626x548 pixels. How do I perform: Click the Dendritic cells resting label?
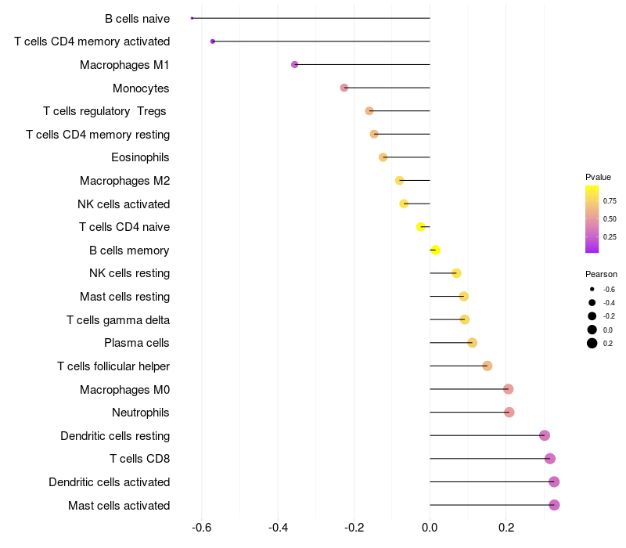(x=115, y=435)
